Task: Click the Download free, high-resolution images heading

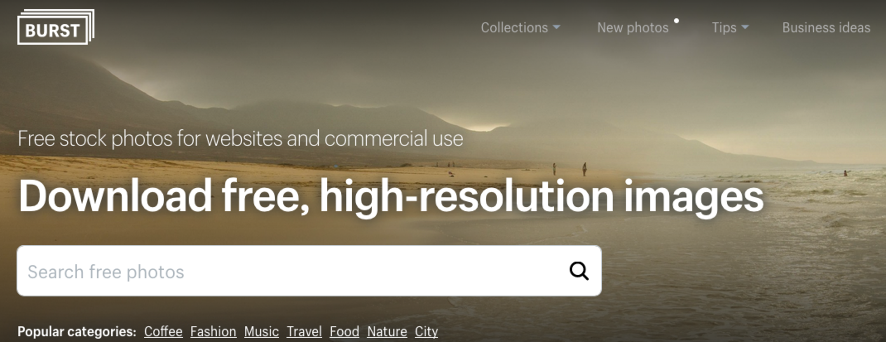Action: [391, 197]
